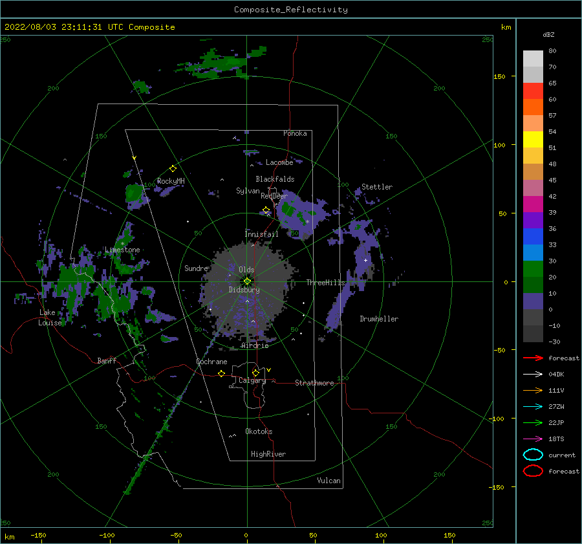Select the slate purple 10-0 dBZ swatch
Screen dimensions: 582x544
tap(533, 301)
